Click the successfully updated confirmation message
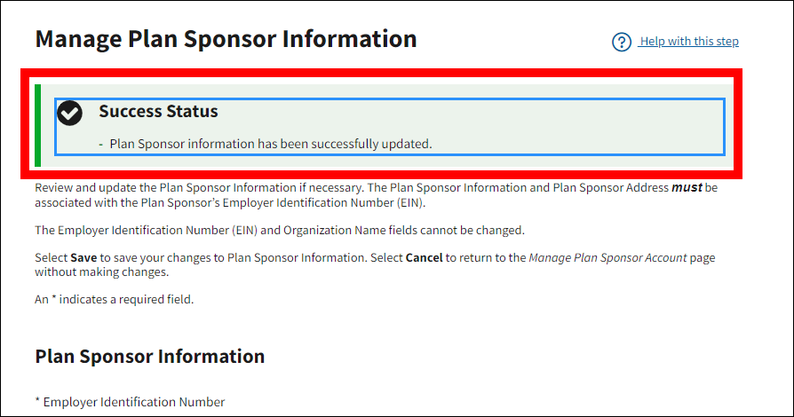Image resolution: width=794 pixels, height=417 pixels. pos(271,143)
